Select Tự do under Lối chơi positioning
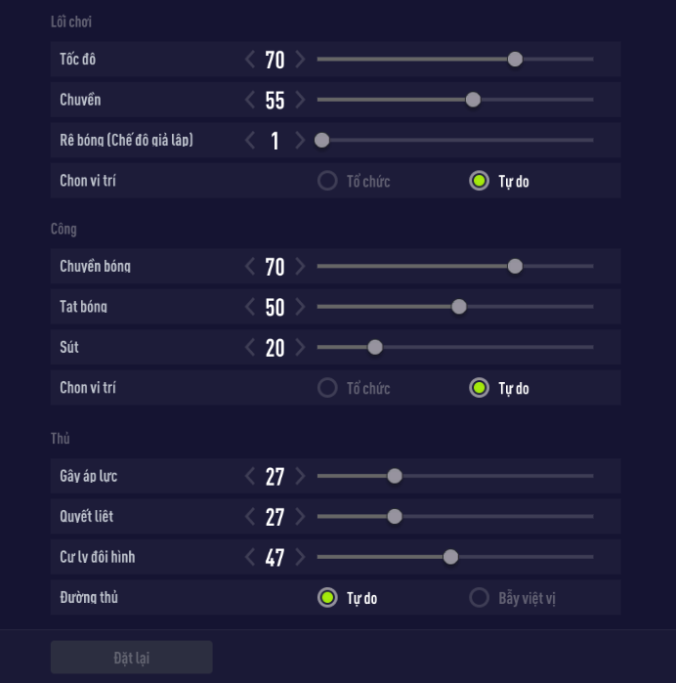676x683 pixels. pyautogui.click(x=479, y=181)
